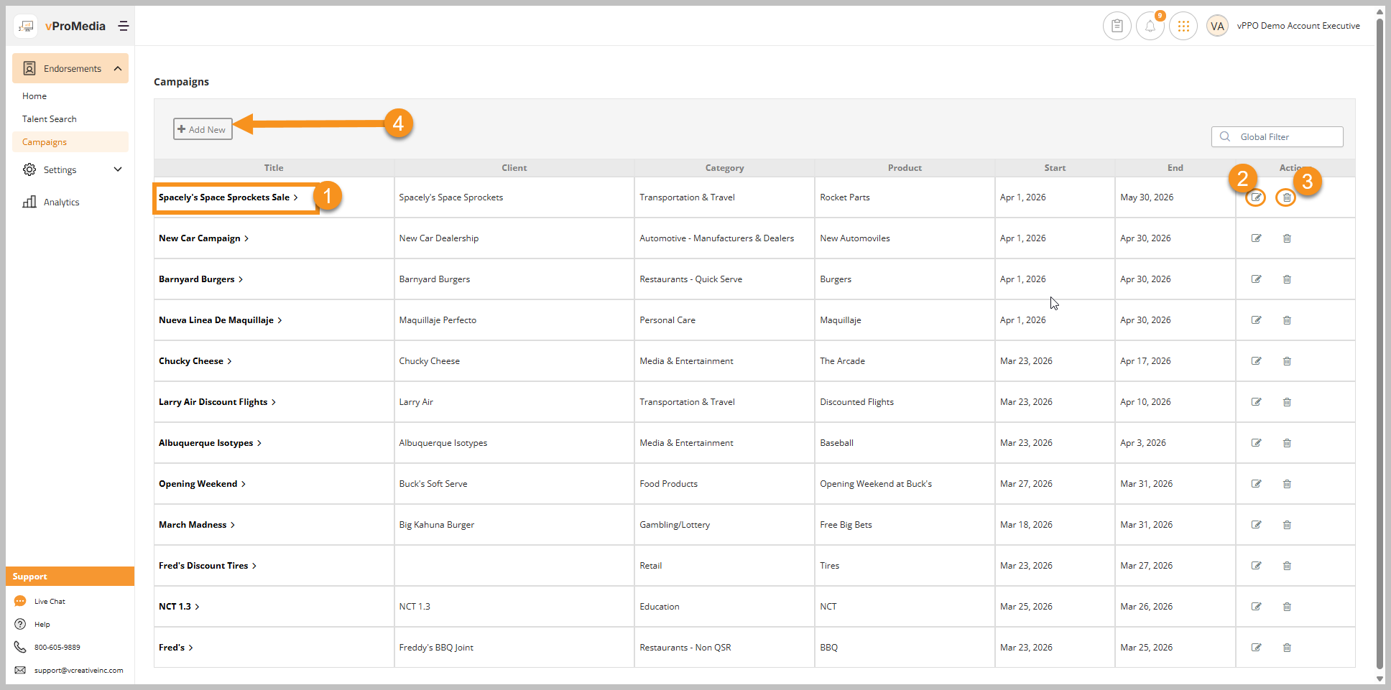The width and height of the screenshot is (1391, 690).
Task: Click the Add New campaign button
Action: tap(203, 129)
